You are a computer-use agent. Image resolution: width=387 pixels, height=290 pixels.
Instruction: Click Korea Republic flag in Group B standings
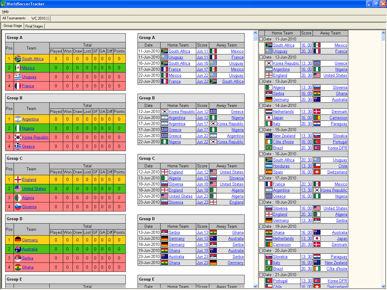point(18,137)
